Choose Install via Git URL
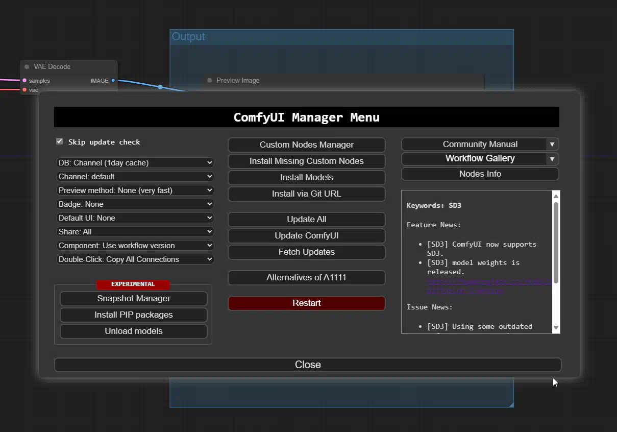The width and height of the screenshot is (617, 432). [x=307, y=194]
